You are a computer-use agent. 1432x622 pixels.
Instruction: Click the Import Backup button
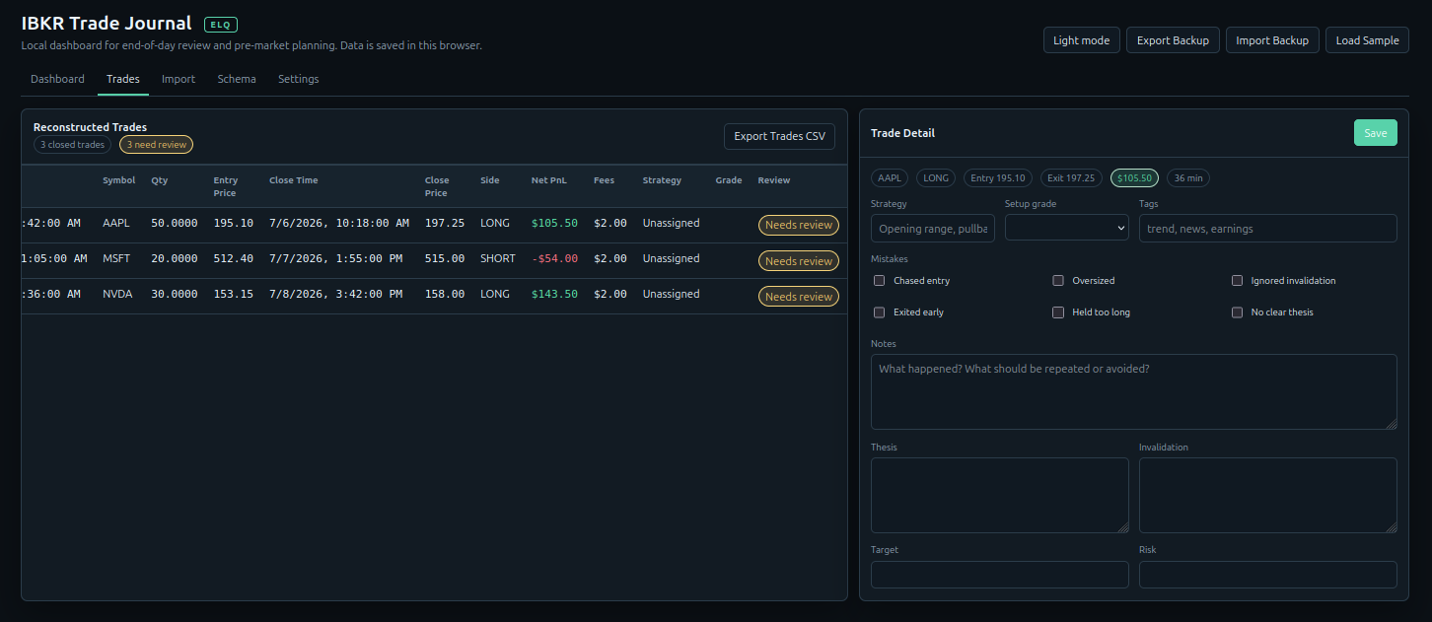1272,40
